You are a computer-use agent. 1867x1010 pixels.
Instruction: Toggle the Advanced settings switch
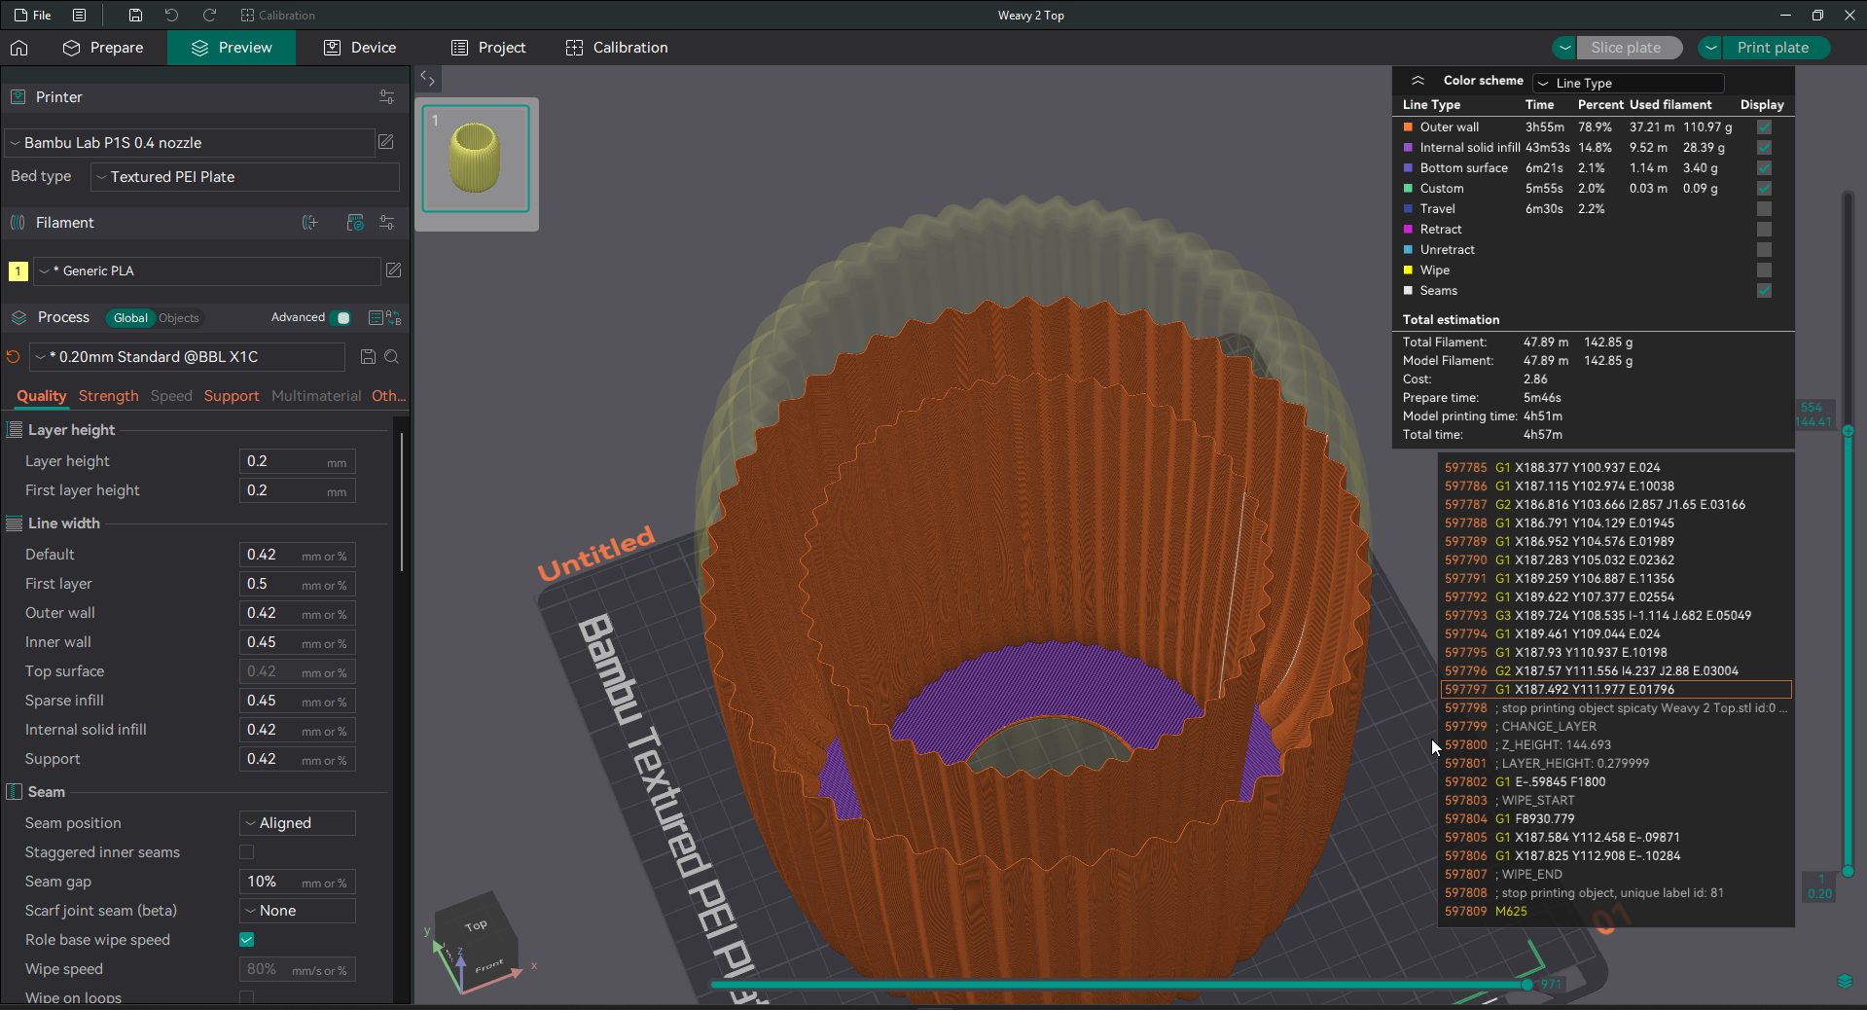(341, 318)
